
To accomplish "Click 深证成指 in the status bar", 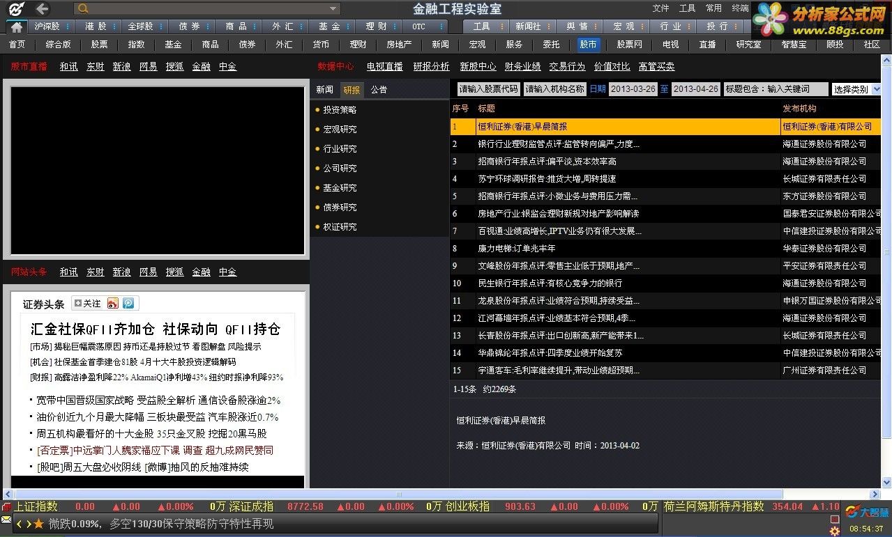I will [x=251, y=507].
